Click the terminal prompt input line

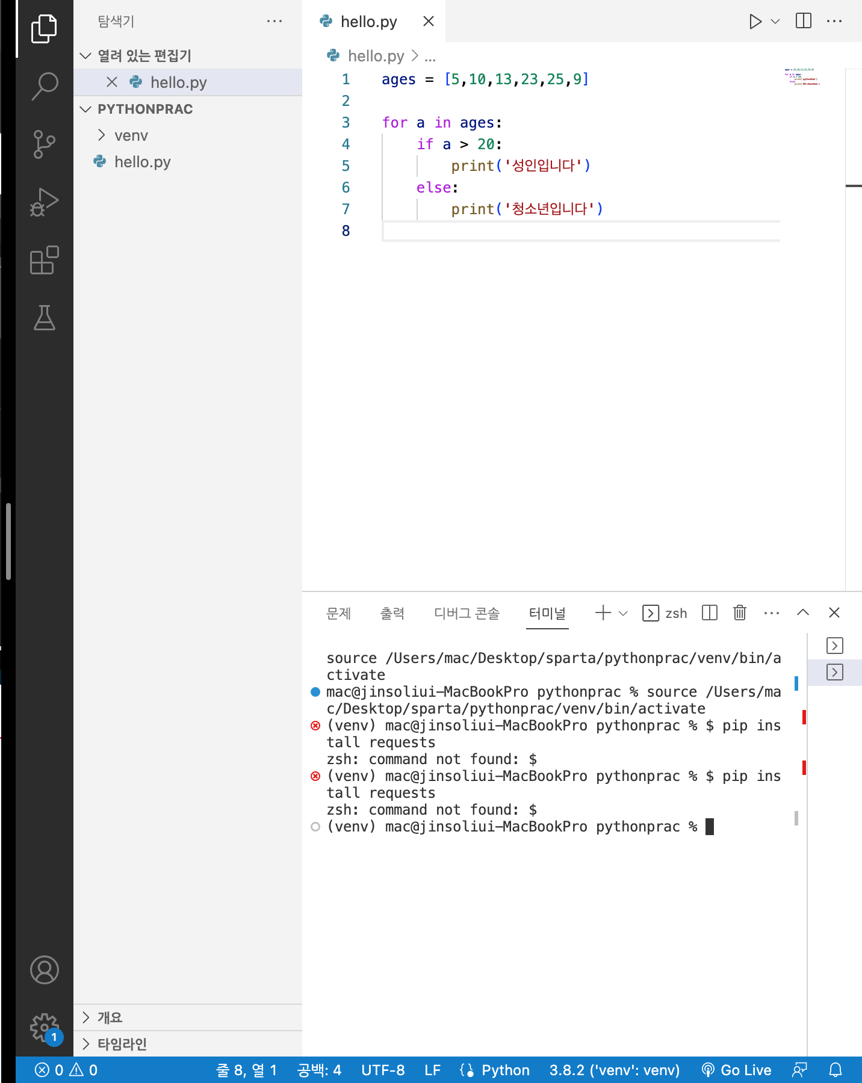pyautogui.click(x=521, y=827)
